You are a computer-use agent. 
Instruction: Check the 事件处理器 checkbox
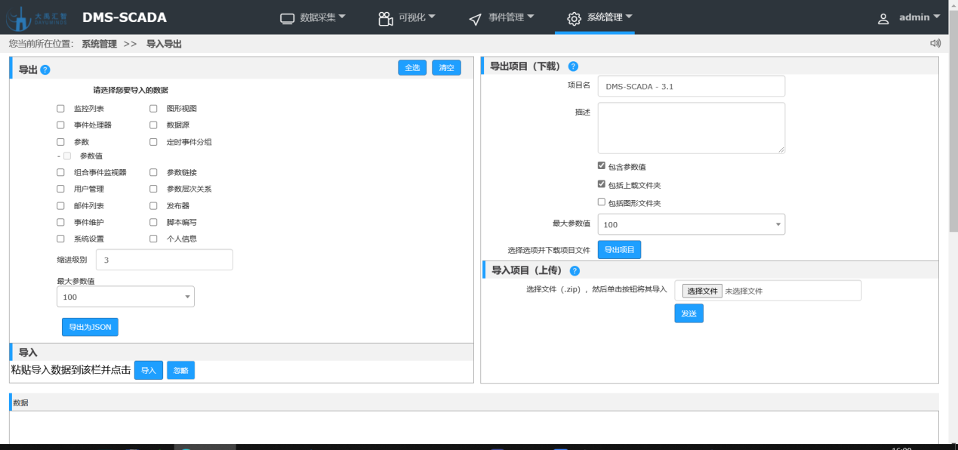click(x=60, y=125)
